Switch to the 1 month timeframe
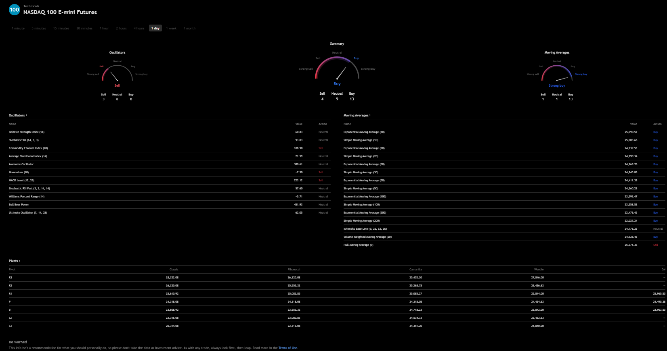 (189, 28)
